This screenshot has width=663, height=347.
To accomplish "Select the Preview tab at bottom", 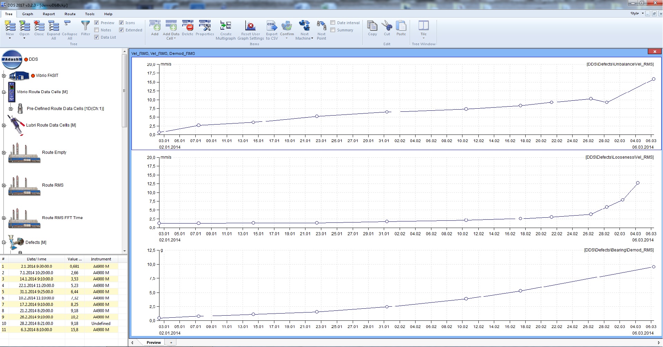I will click(x=154, y=343).
